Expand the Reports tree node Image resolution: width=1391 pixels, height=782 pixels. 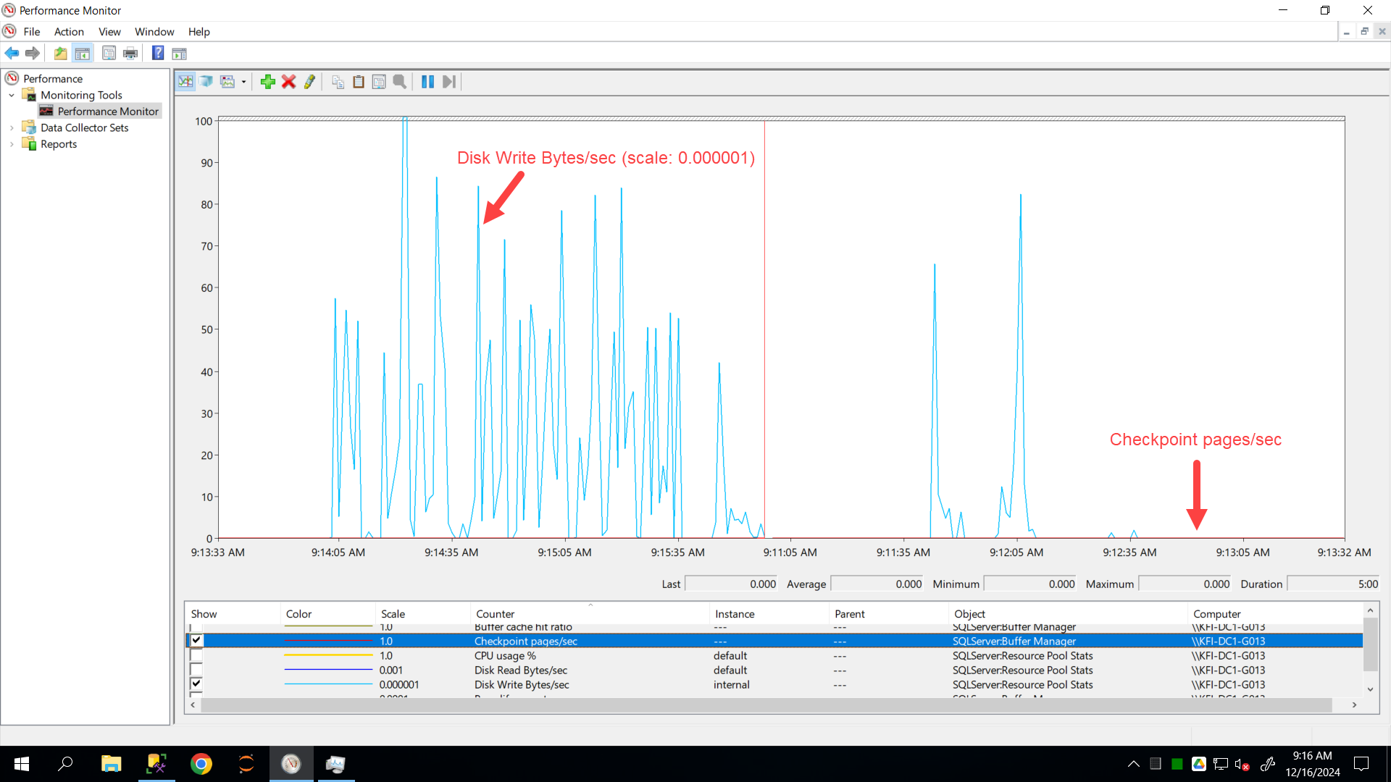coord(12,144)
